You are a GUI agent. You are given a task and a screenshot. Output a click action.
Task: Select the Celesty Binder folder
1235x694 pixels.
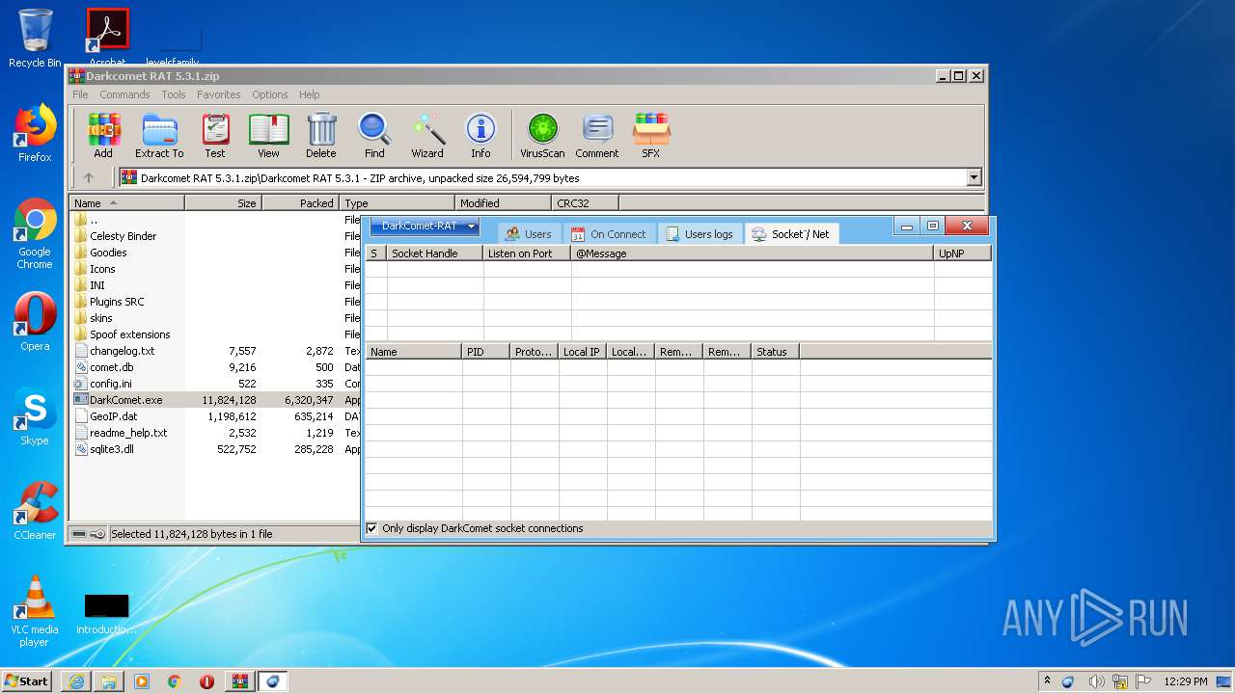[123, 236]
